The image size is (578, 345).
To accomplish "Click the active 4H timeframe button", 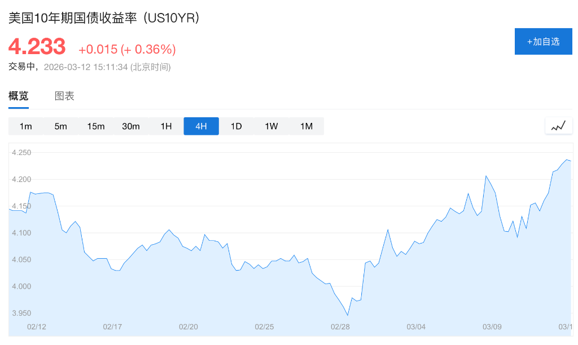I will pos(201,126).
